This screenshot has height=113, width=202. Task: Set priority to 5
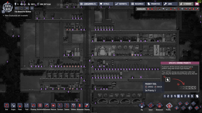click(x=178, y=96)
